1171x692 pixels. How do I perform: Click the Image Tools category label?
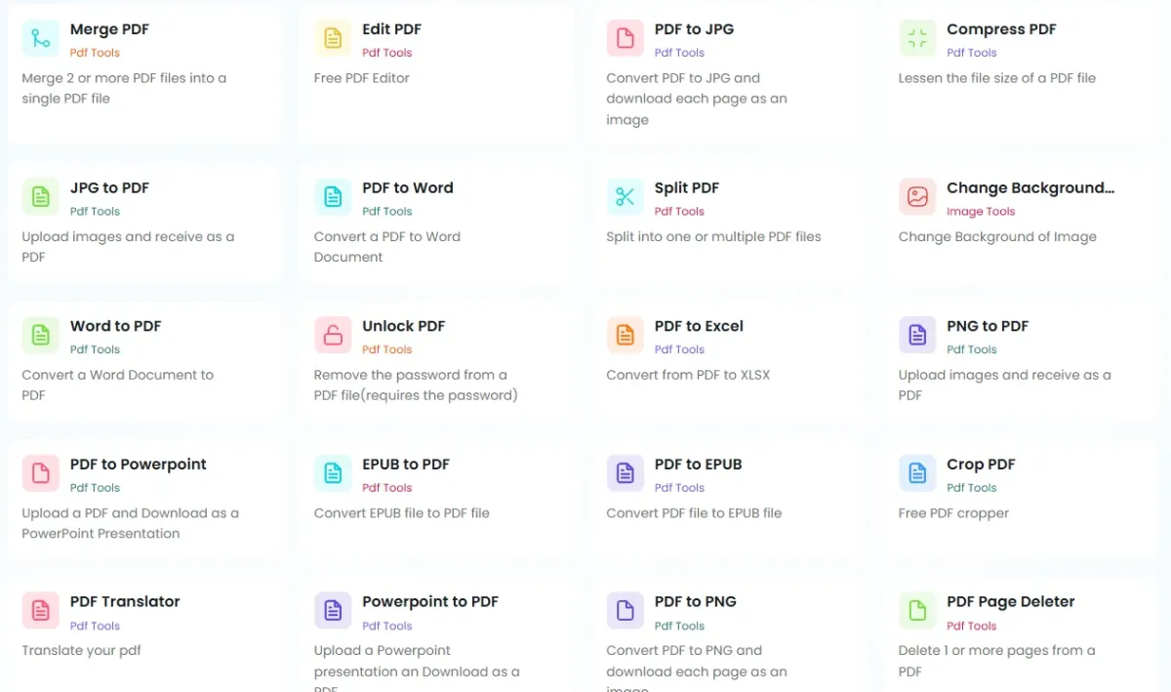coord(981,212)
